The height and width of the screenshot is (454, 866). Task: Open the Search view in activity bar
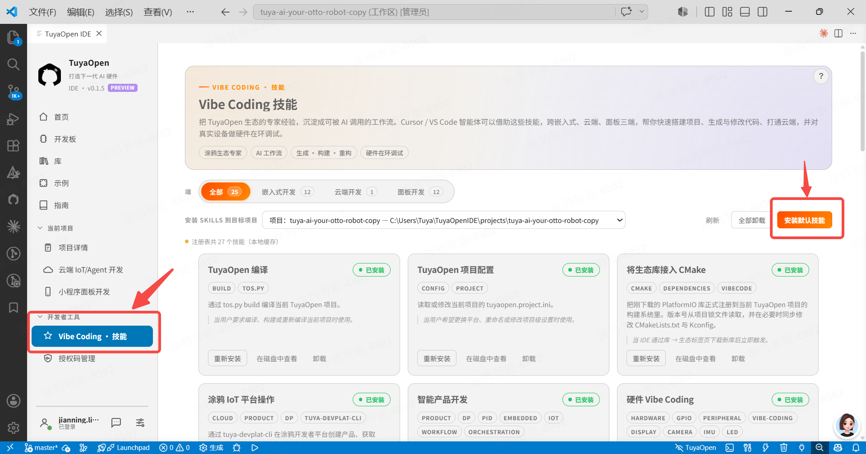(x=14, y=64)
